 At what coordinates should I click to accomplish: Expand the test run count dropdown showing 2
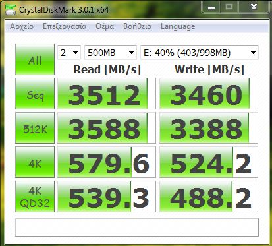pos(69,53)
